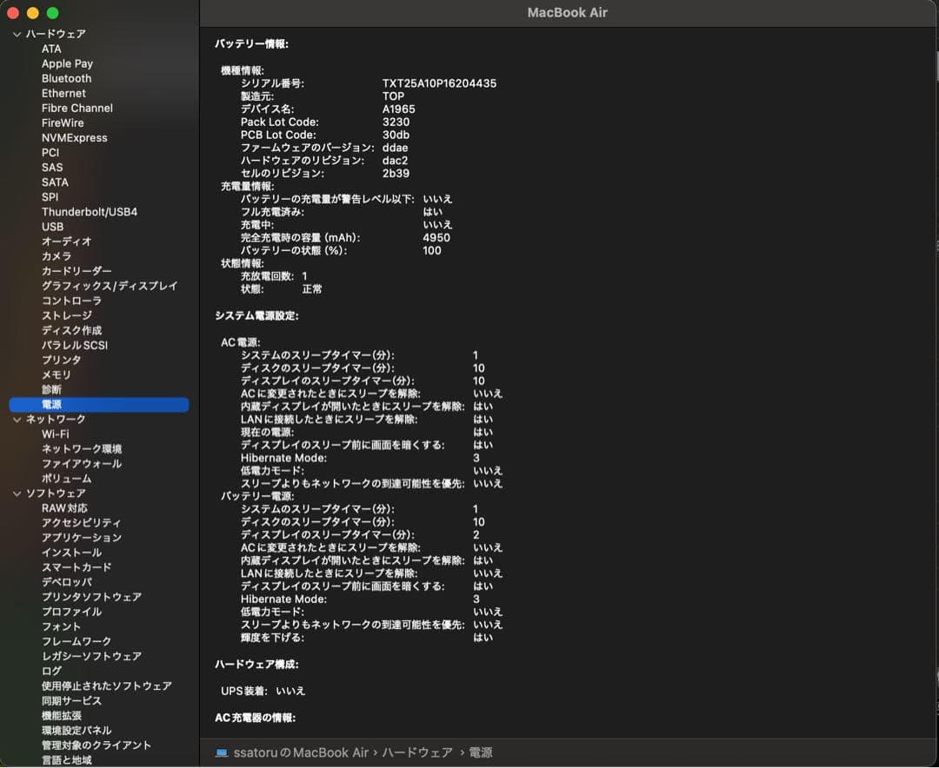Open 管理対象のクライアント entry

97,745
